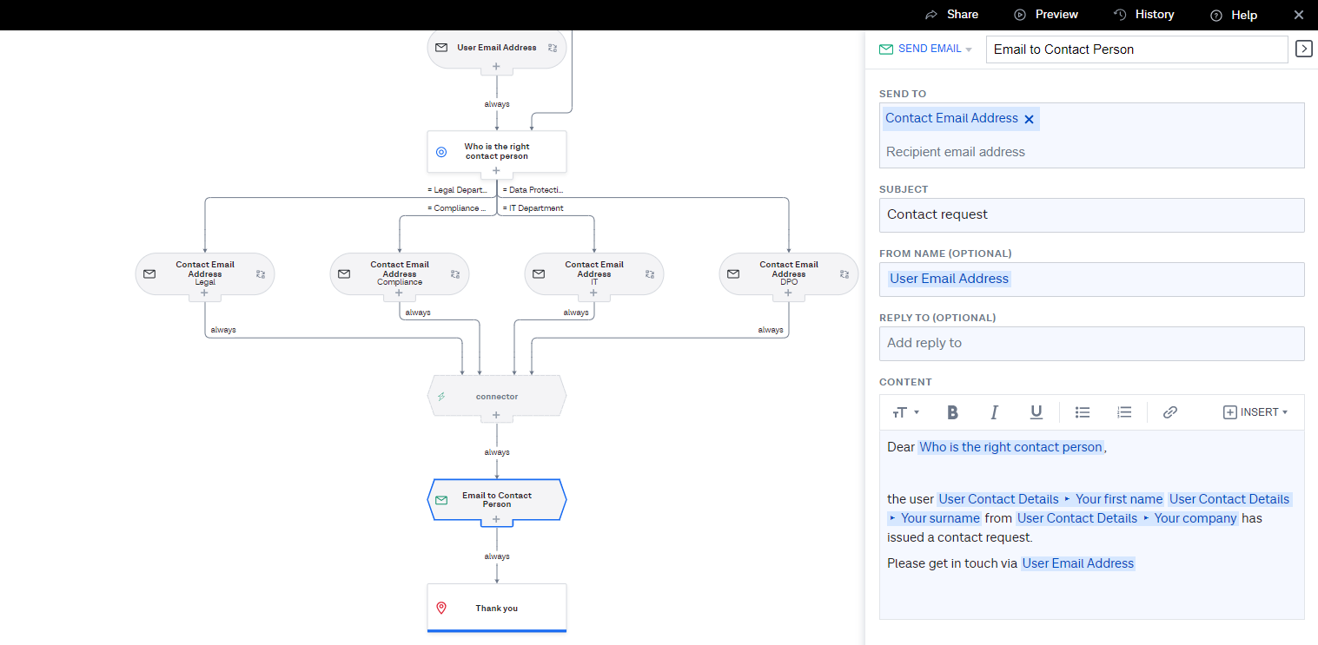Edit the block title Email to Contact Person
Image resolution: width=1318 pixels, height=645 pixels.
(x=1136, y=49)
